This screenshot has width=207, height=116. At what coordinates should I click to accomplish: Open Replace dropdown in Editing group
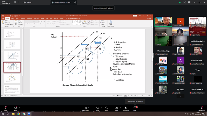click(106, 23)
